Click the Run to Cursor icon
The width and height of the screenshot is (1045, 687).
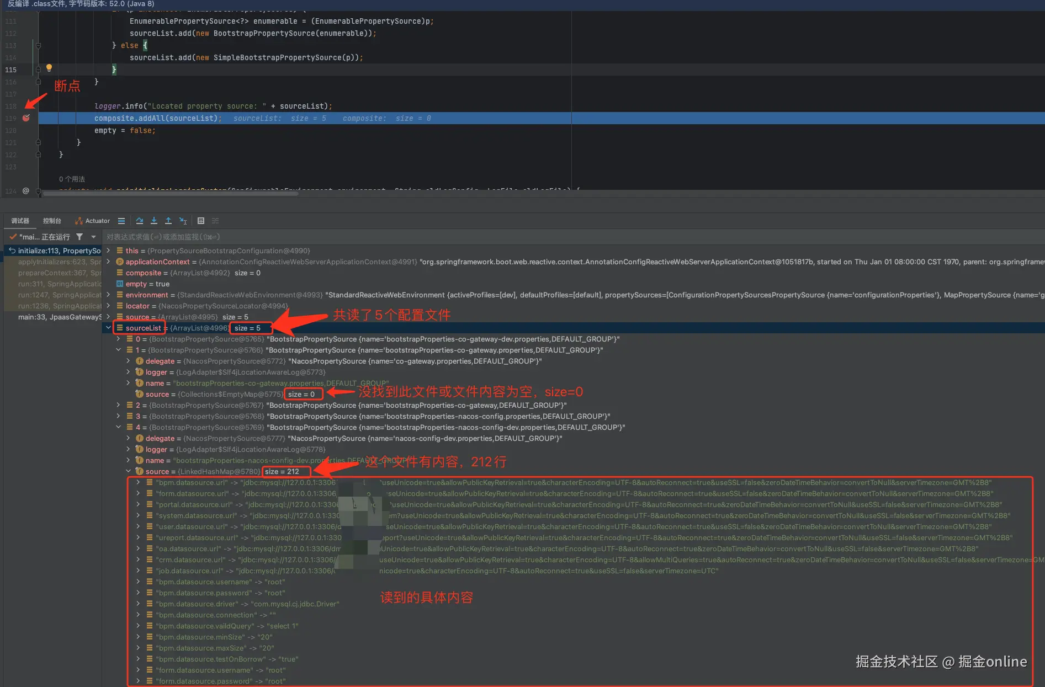click(183, 221)
